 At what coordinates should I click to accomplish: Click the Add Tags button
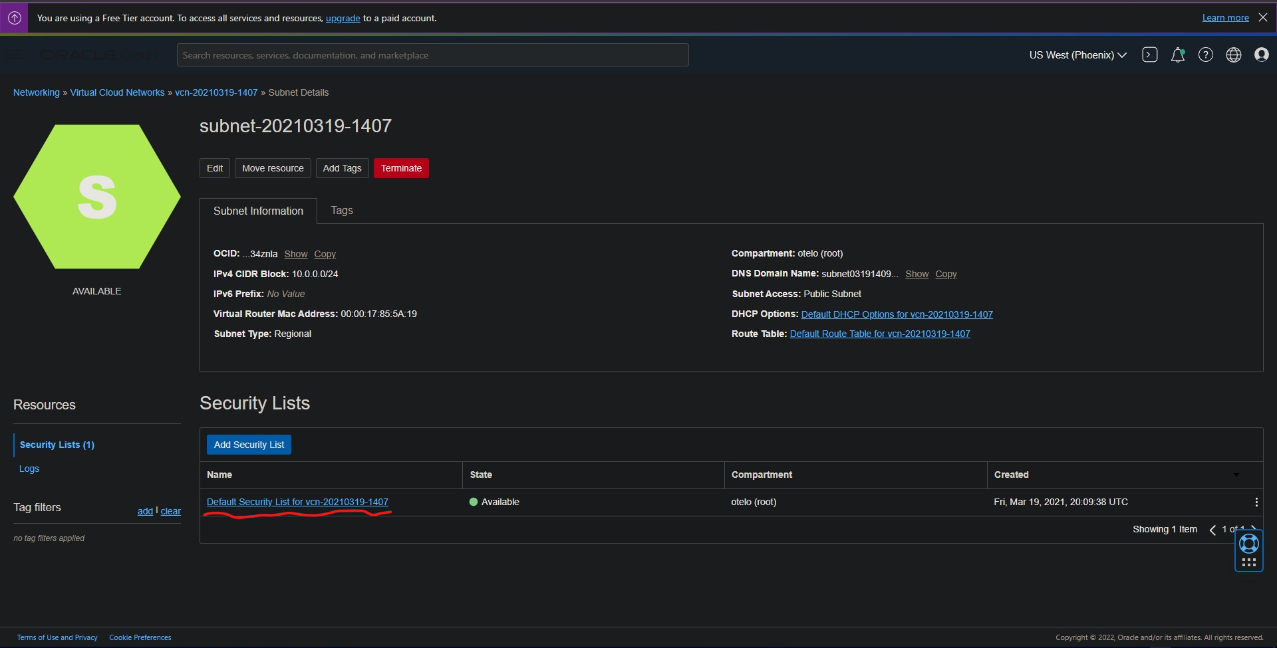[x=343, y=168]
